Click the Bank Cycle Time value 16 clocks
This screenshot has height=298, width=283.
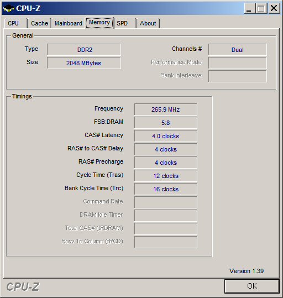coord(165,189)
